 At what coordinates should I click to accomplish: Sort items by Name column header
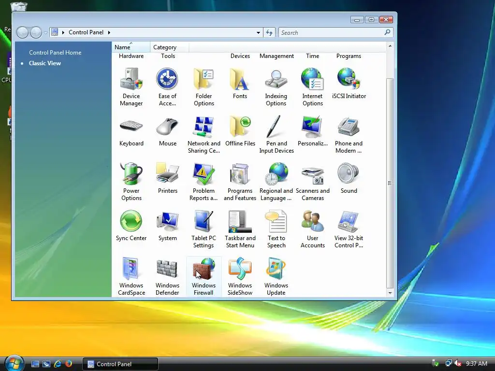point(131,47)
